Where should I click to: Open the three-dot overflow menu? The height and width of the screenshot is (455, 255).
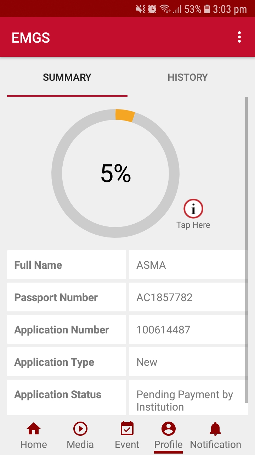(x=239, y=37)
